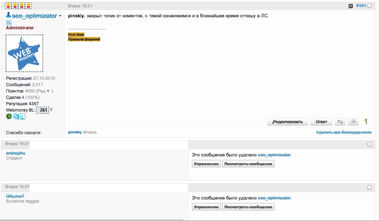
Task: Click the Skype contact icon
Action: tap(16, 117)
